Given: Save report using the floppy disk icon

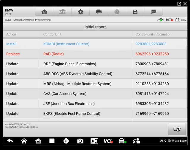Looking at the screenshot, I should [x=135, y=12].
